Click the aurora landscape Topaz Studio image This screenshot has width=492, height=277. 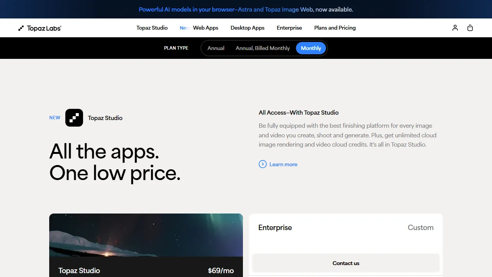(146, 235)
